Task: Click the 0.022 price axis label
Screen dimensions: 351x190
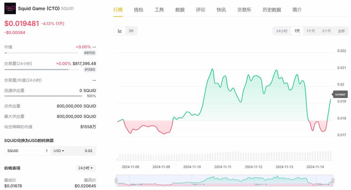Action: (x=342, y=51)
